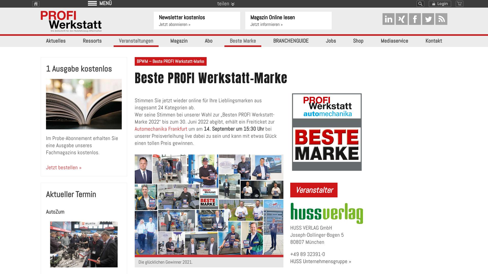Image resolution: width=488 pixels, height=274 pixels.
Task: Visit the Xing profile icon
Action: [x=402, y=19]
